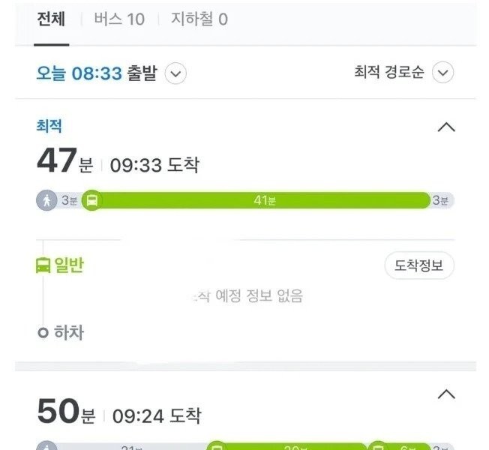Screen dimensions: 489x450
Task: Click the final 3분 walking segment
Action: click(x=442, y=200)
